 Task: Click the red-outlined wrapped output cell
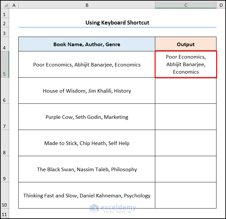click(x=186, y=64)
